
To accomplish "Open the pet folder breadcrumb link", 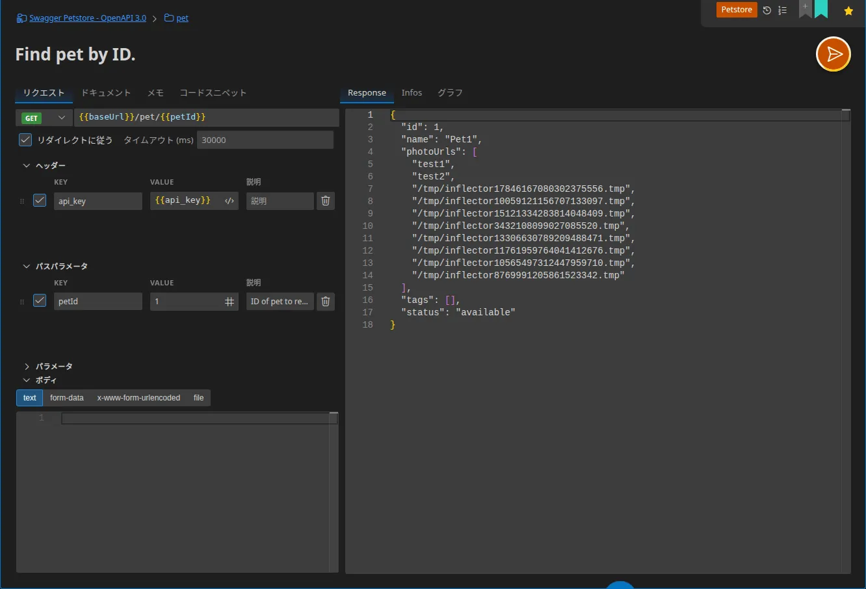I will (183, 18).
